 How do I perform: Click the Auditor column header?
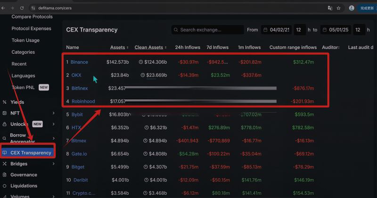pos(331,48)
